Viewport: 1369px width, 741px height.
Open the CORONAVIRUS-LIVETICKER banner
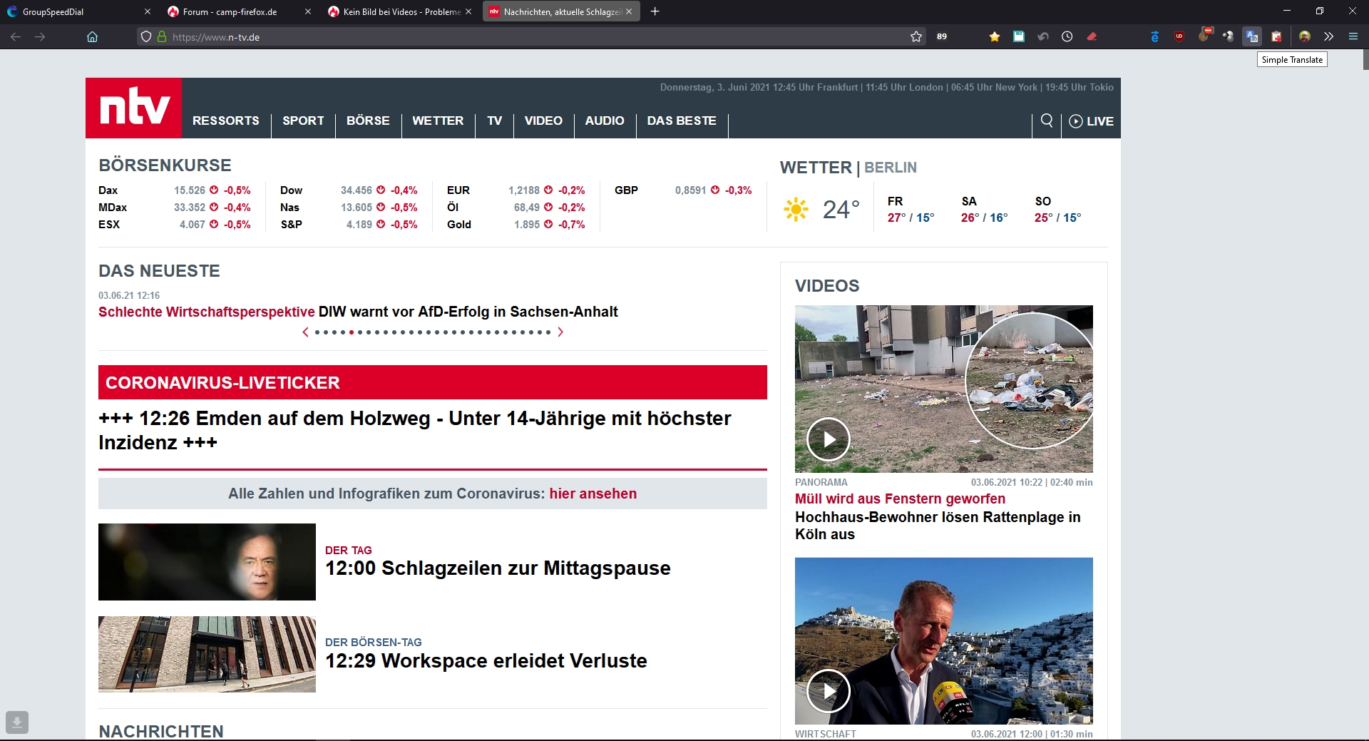[x=433, y=382]
